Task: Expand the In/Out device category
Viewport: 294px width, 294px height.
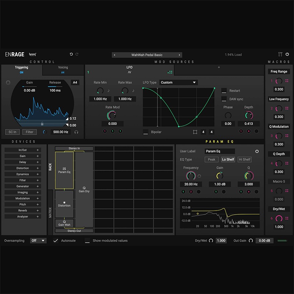Action: tap(37, 150)
